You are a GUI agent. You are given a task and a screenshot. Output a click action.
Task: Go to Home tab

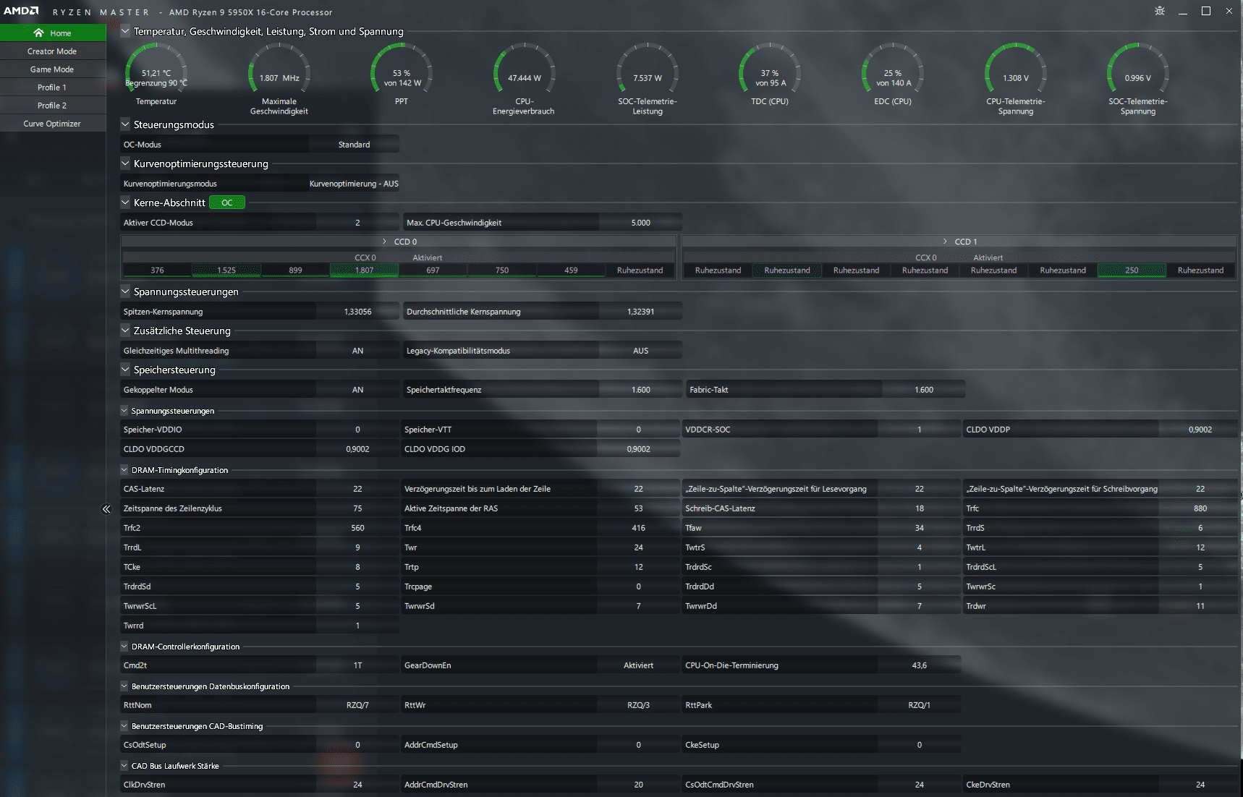[53, 33]
